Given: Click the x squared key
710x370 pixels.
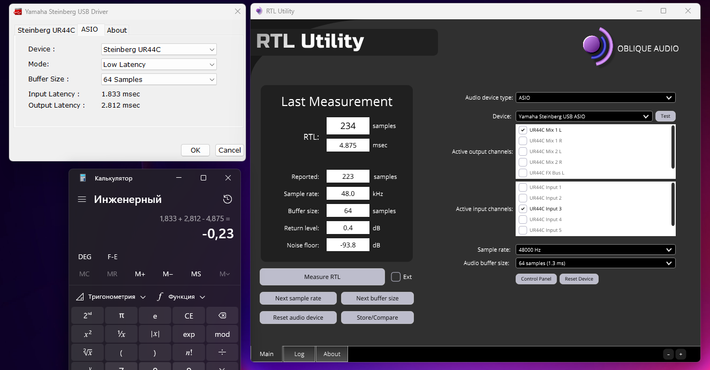Looking at the screenshot, I should (88, 334).
